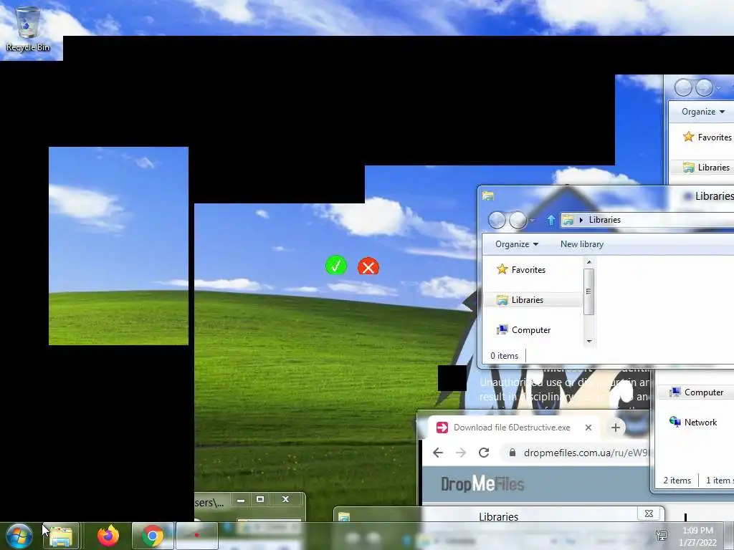Click the green checkmark icon on desktop
Screen dimensions: 734x550
point(336,266)
